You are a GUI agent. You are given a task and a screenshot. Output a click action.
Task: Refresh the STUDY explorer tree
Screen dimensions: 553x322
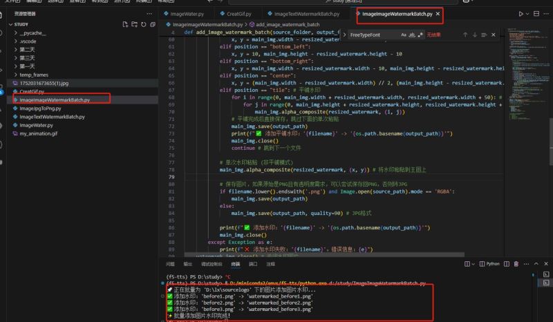[x=143, y=24]
